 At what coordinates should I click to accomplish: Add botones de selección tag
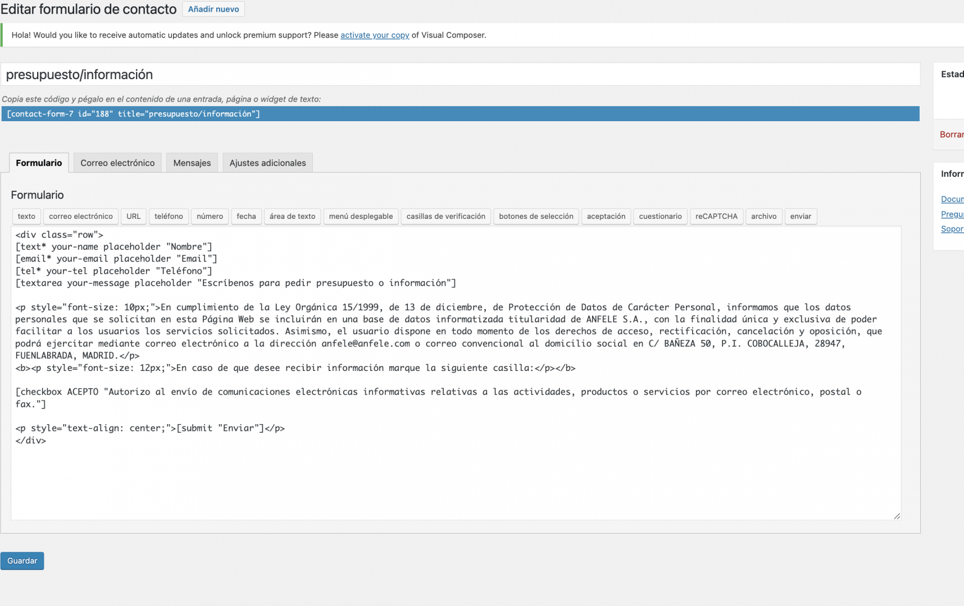point(536,216)
